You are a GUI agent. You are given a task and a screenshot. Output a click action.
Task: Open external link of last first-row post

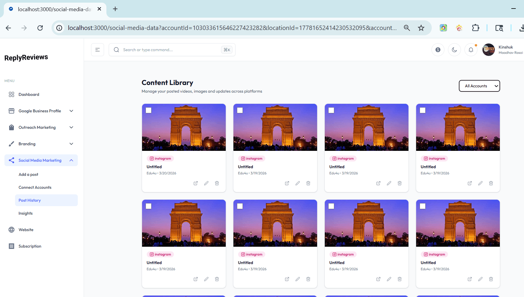(470, 183)
